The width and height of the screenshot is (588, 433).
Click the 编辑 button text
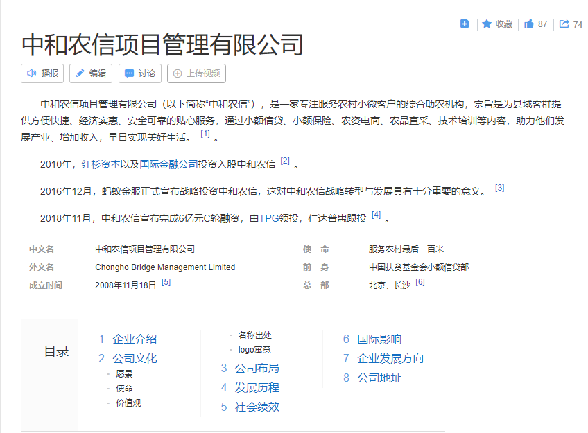coord(98,73)
